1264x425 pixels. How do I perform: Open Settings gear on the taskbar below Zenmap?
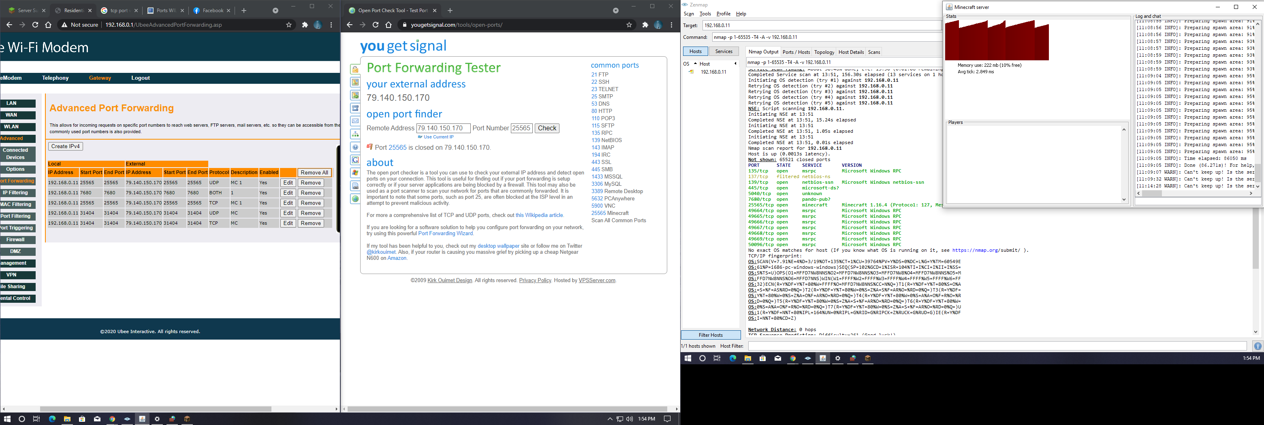point(838,358)
